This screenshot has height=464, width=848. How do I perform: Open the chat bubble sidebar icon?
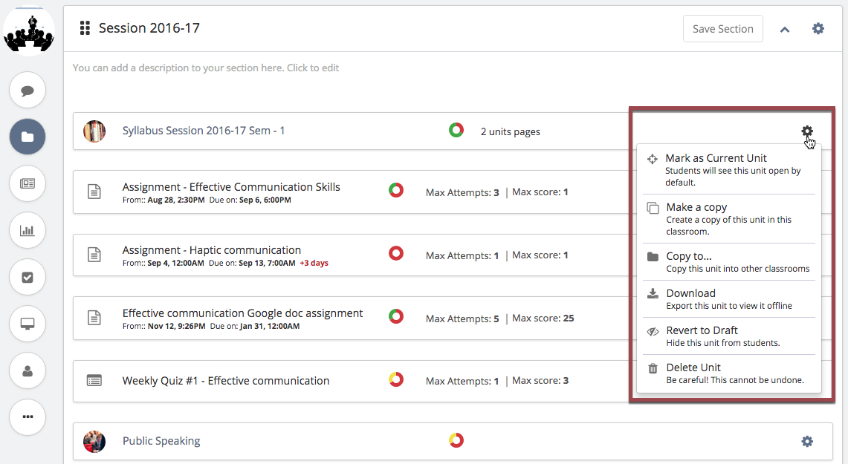27,91
